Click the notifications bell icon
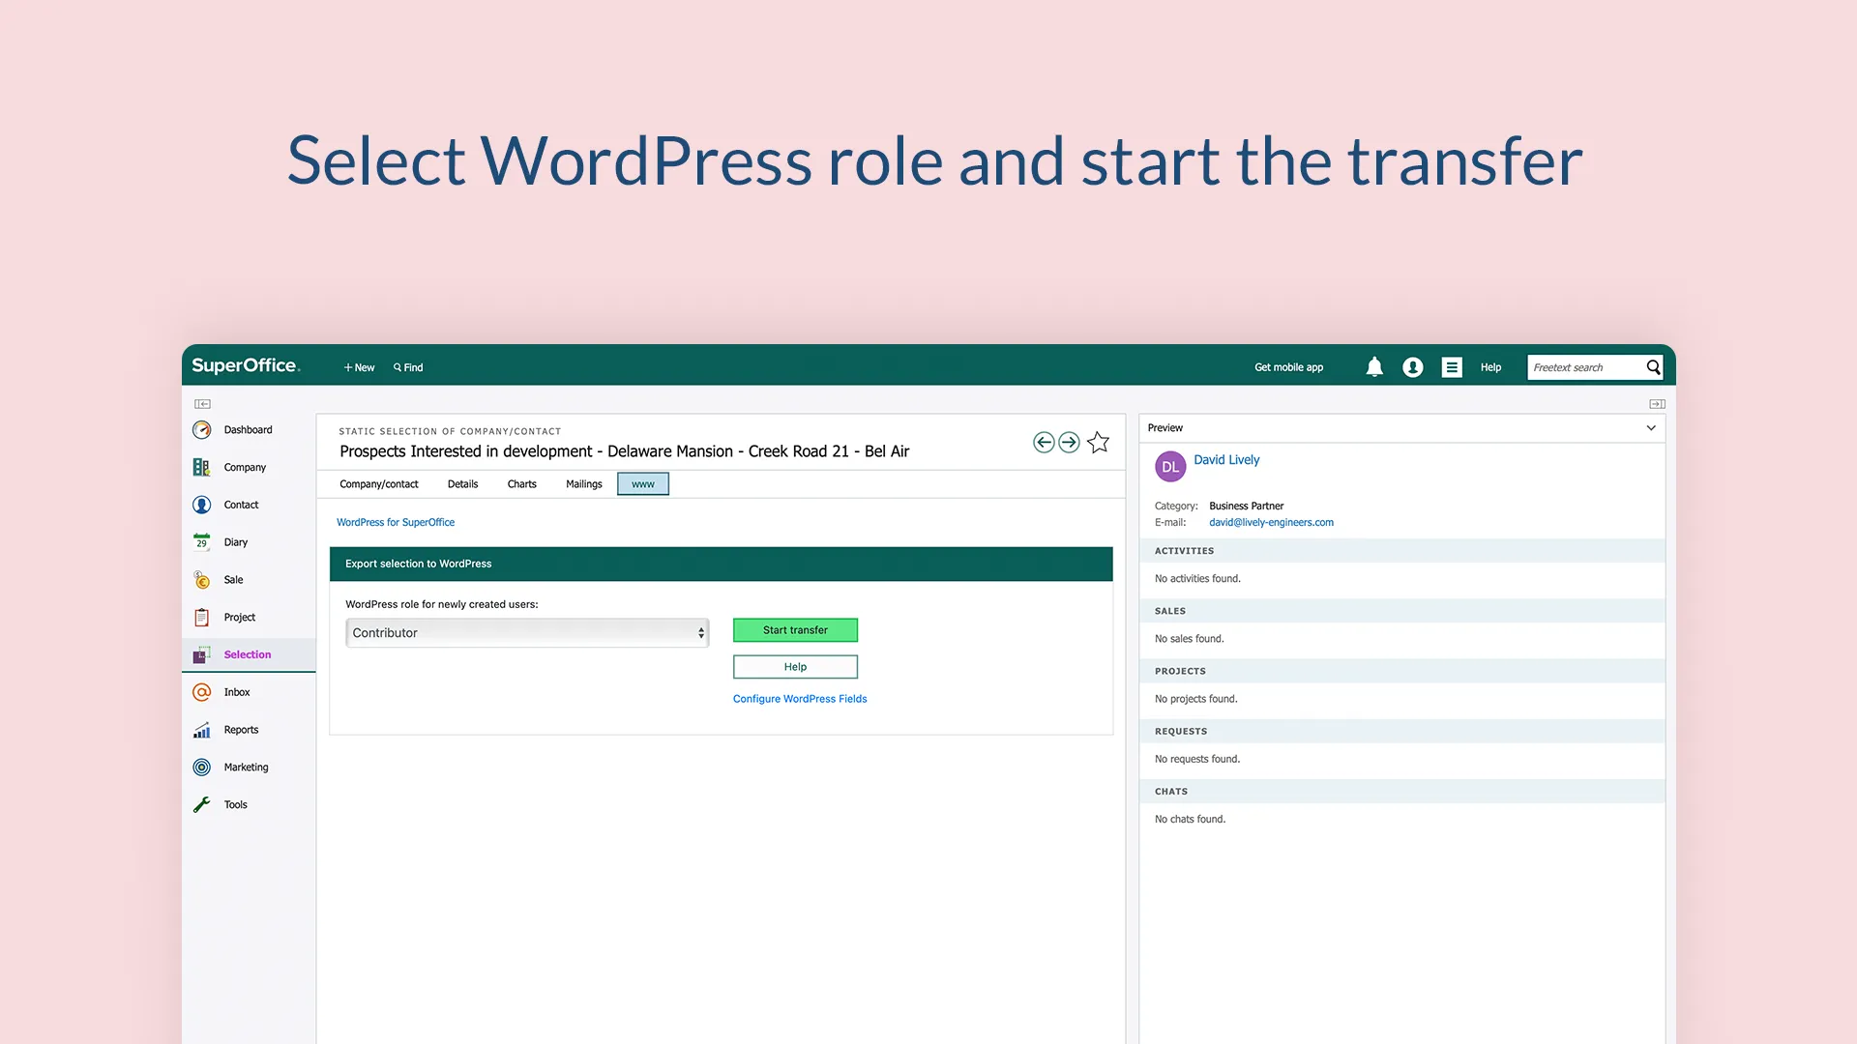Screen dimensions: 1857x1044 [1374, 367]
